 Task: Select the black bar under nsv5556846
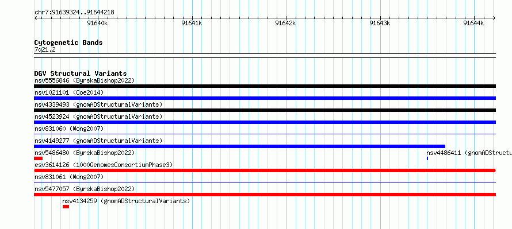(265, 86)
